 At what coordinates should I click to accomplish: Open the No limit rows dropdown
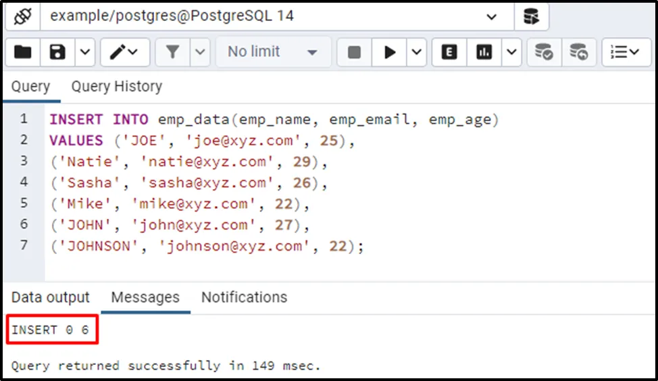point(273,52)
